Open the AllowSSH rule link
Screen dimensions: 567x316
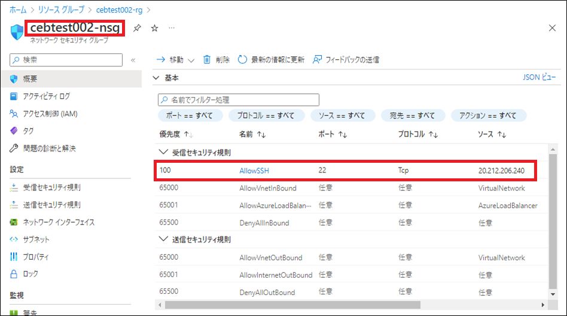(x=254, y=171)
